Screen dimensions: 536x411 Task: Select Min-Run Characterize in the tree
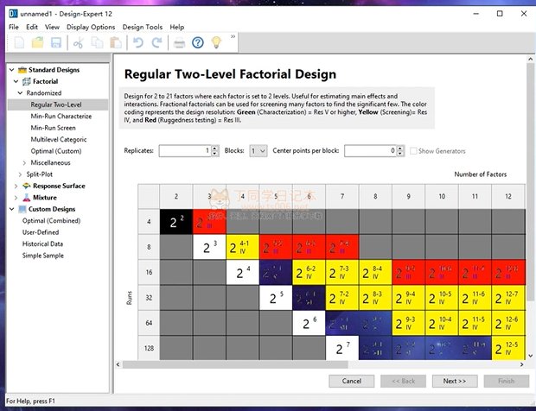pyautogui.click(x=61, y=116)
